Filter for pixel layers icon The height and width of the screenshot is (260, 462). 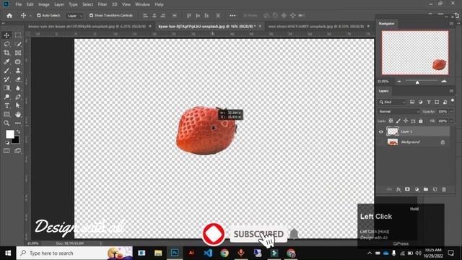[412, 102]
